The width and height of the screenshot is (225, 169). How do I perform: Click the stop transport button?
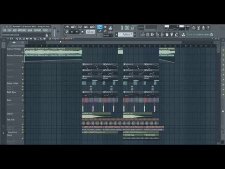click(x=77, y=32)
